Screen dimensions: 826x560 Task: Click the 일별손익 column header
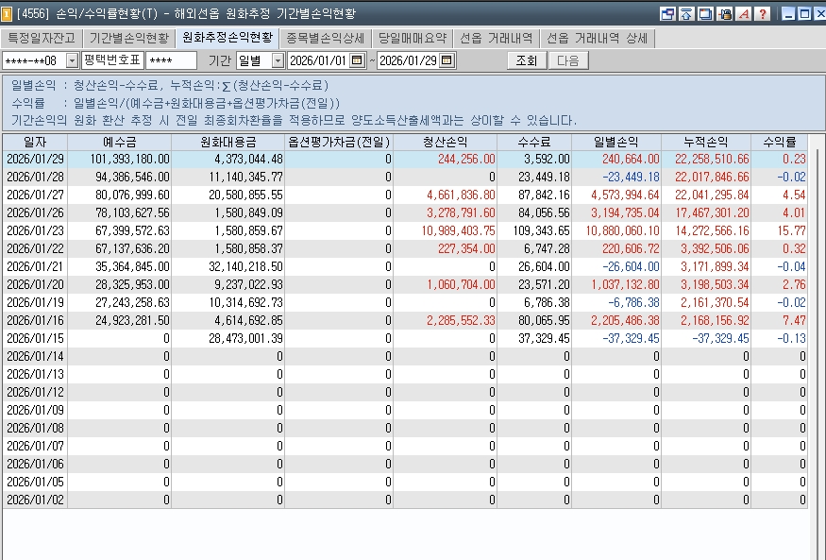[616, 143]
